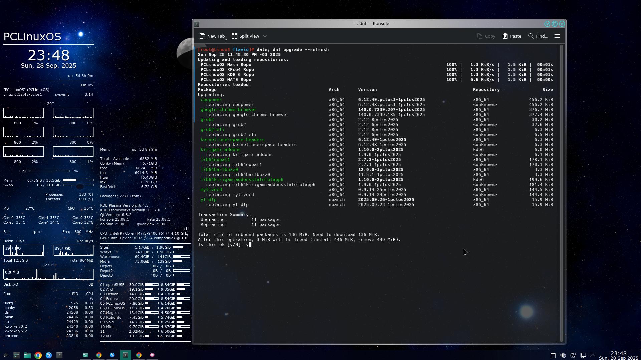The width and height of the screenshot is (641, 360).
Task: Open the clipboard tray icon
Action: point(553,355)
